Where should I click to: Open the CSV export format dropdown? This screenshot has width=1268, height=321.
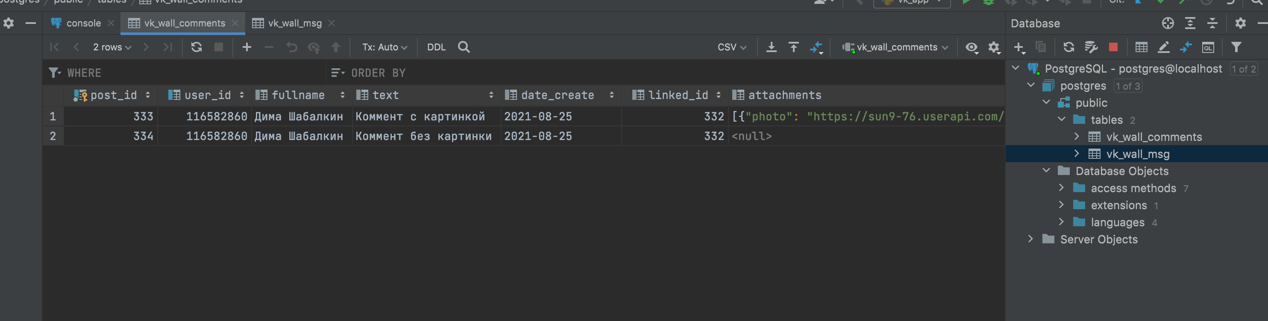pos(732,47)
